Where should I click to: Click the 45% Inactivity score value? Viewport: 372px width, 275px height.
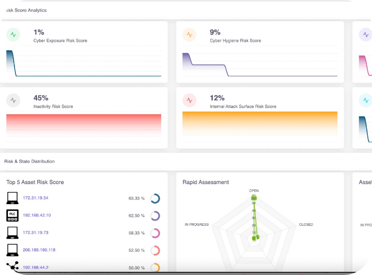[x=41, y=98]
